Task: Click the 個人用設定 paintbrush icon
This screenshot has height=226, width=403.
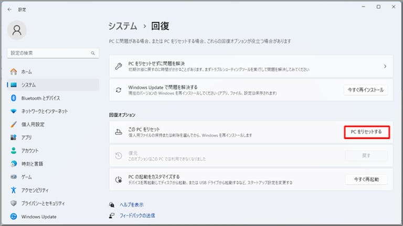Action: coord(14,124)
